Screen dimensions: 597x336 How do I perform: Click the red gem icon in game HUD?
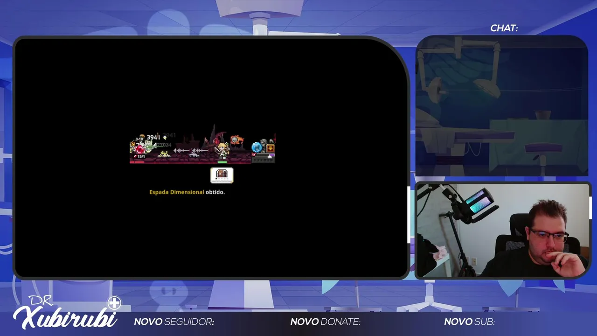[x=139, y=149]
